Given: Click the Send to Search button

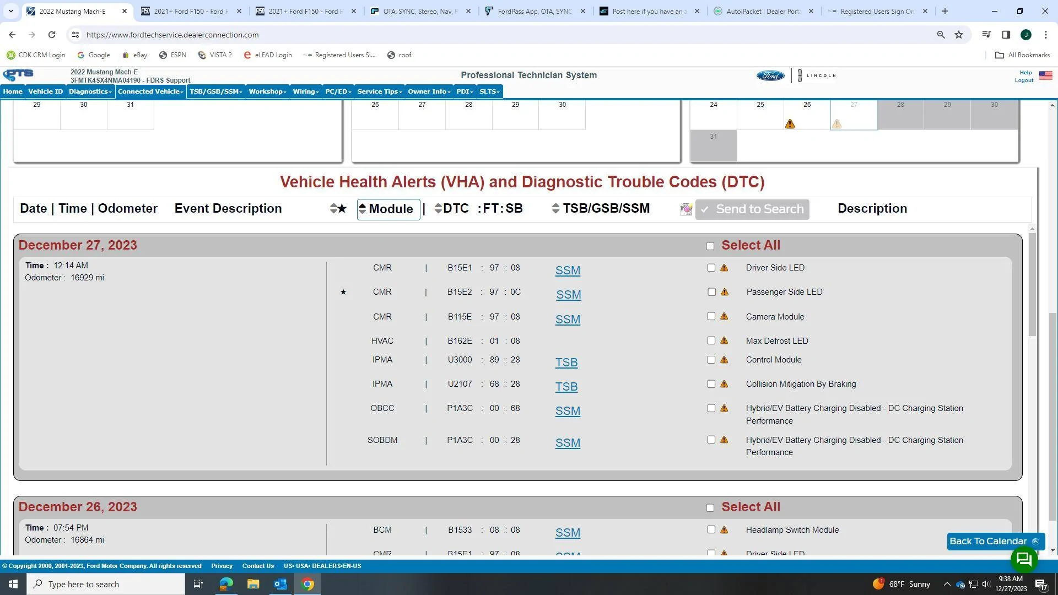Looking at the screenshot, I should 752,209.
